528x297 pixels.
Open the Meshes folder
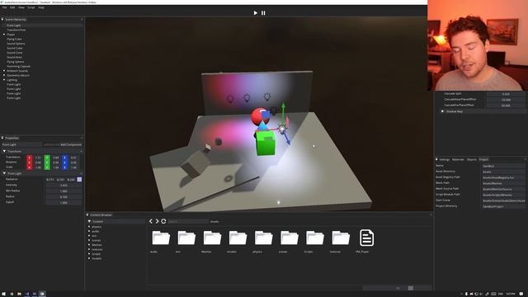pos(212,238)
